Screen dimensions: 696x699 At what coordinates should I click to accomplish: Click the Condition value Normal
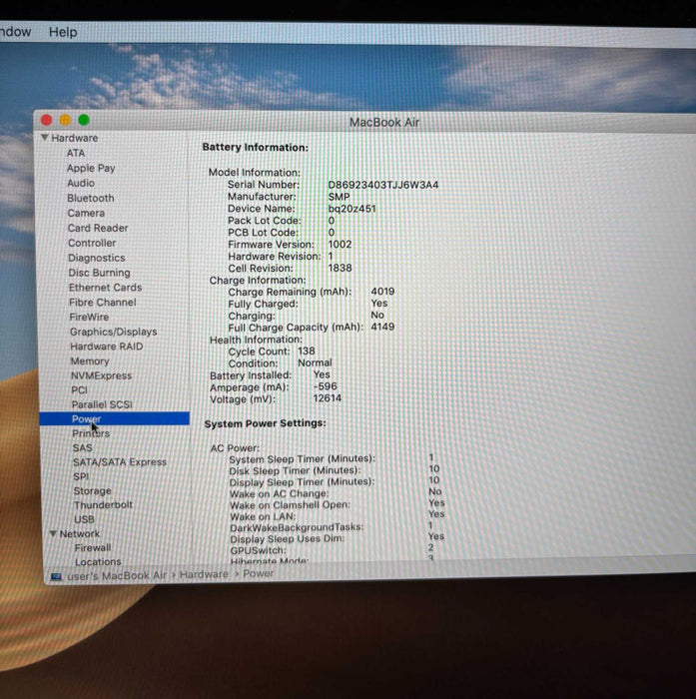pos(315,362)
